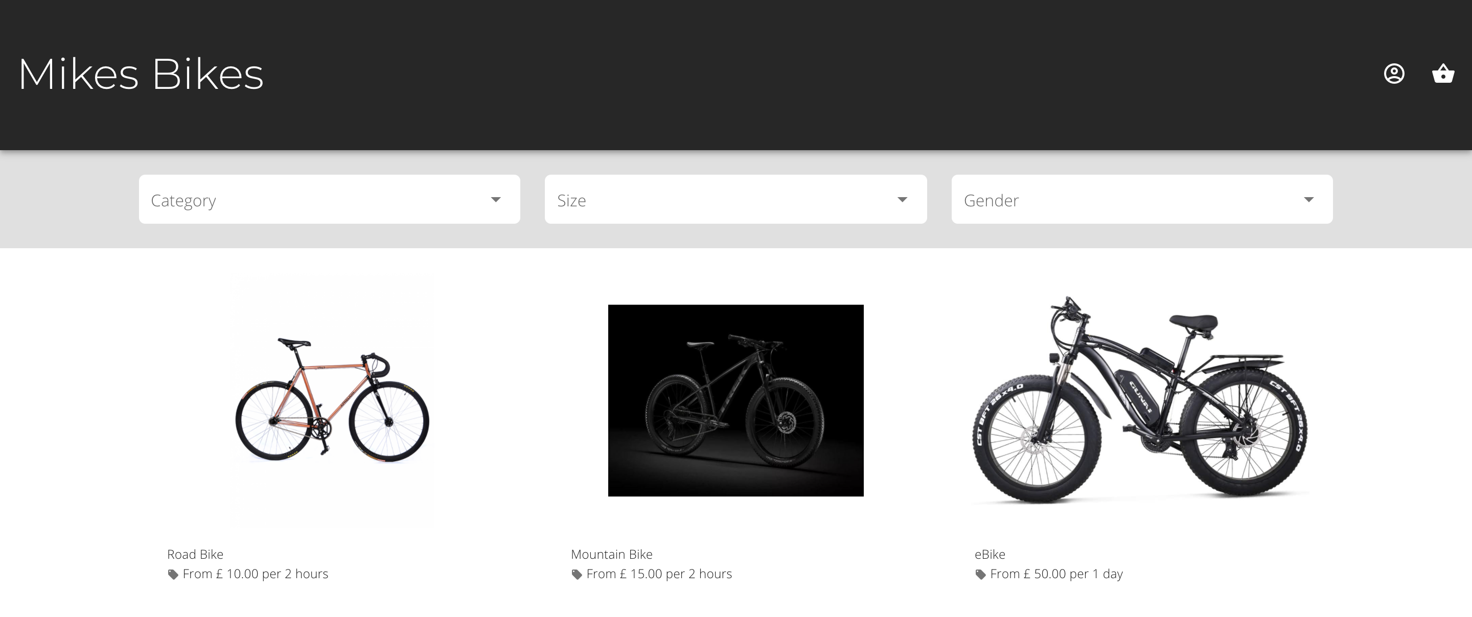Click the eBike price tag icon
The width and height of the screenshot is (1472, 617).
pyautogui.click(x=981, y=574)
